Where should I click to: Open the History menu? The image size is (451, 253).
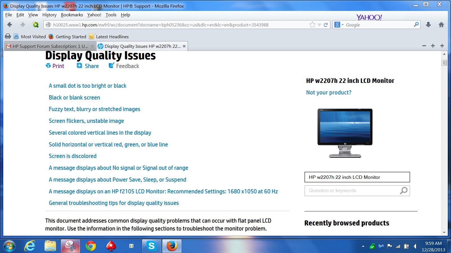click(x=49, y=15)
